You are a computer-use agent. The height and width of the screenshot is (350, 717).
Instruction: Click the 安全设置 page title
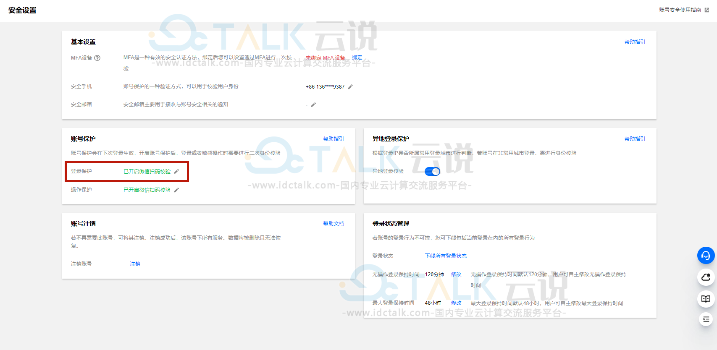click(22, 10)
